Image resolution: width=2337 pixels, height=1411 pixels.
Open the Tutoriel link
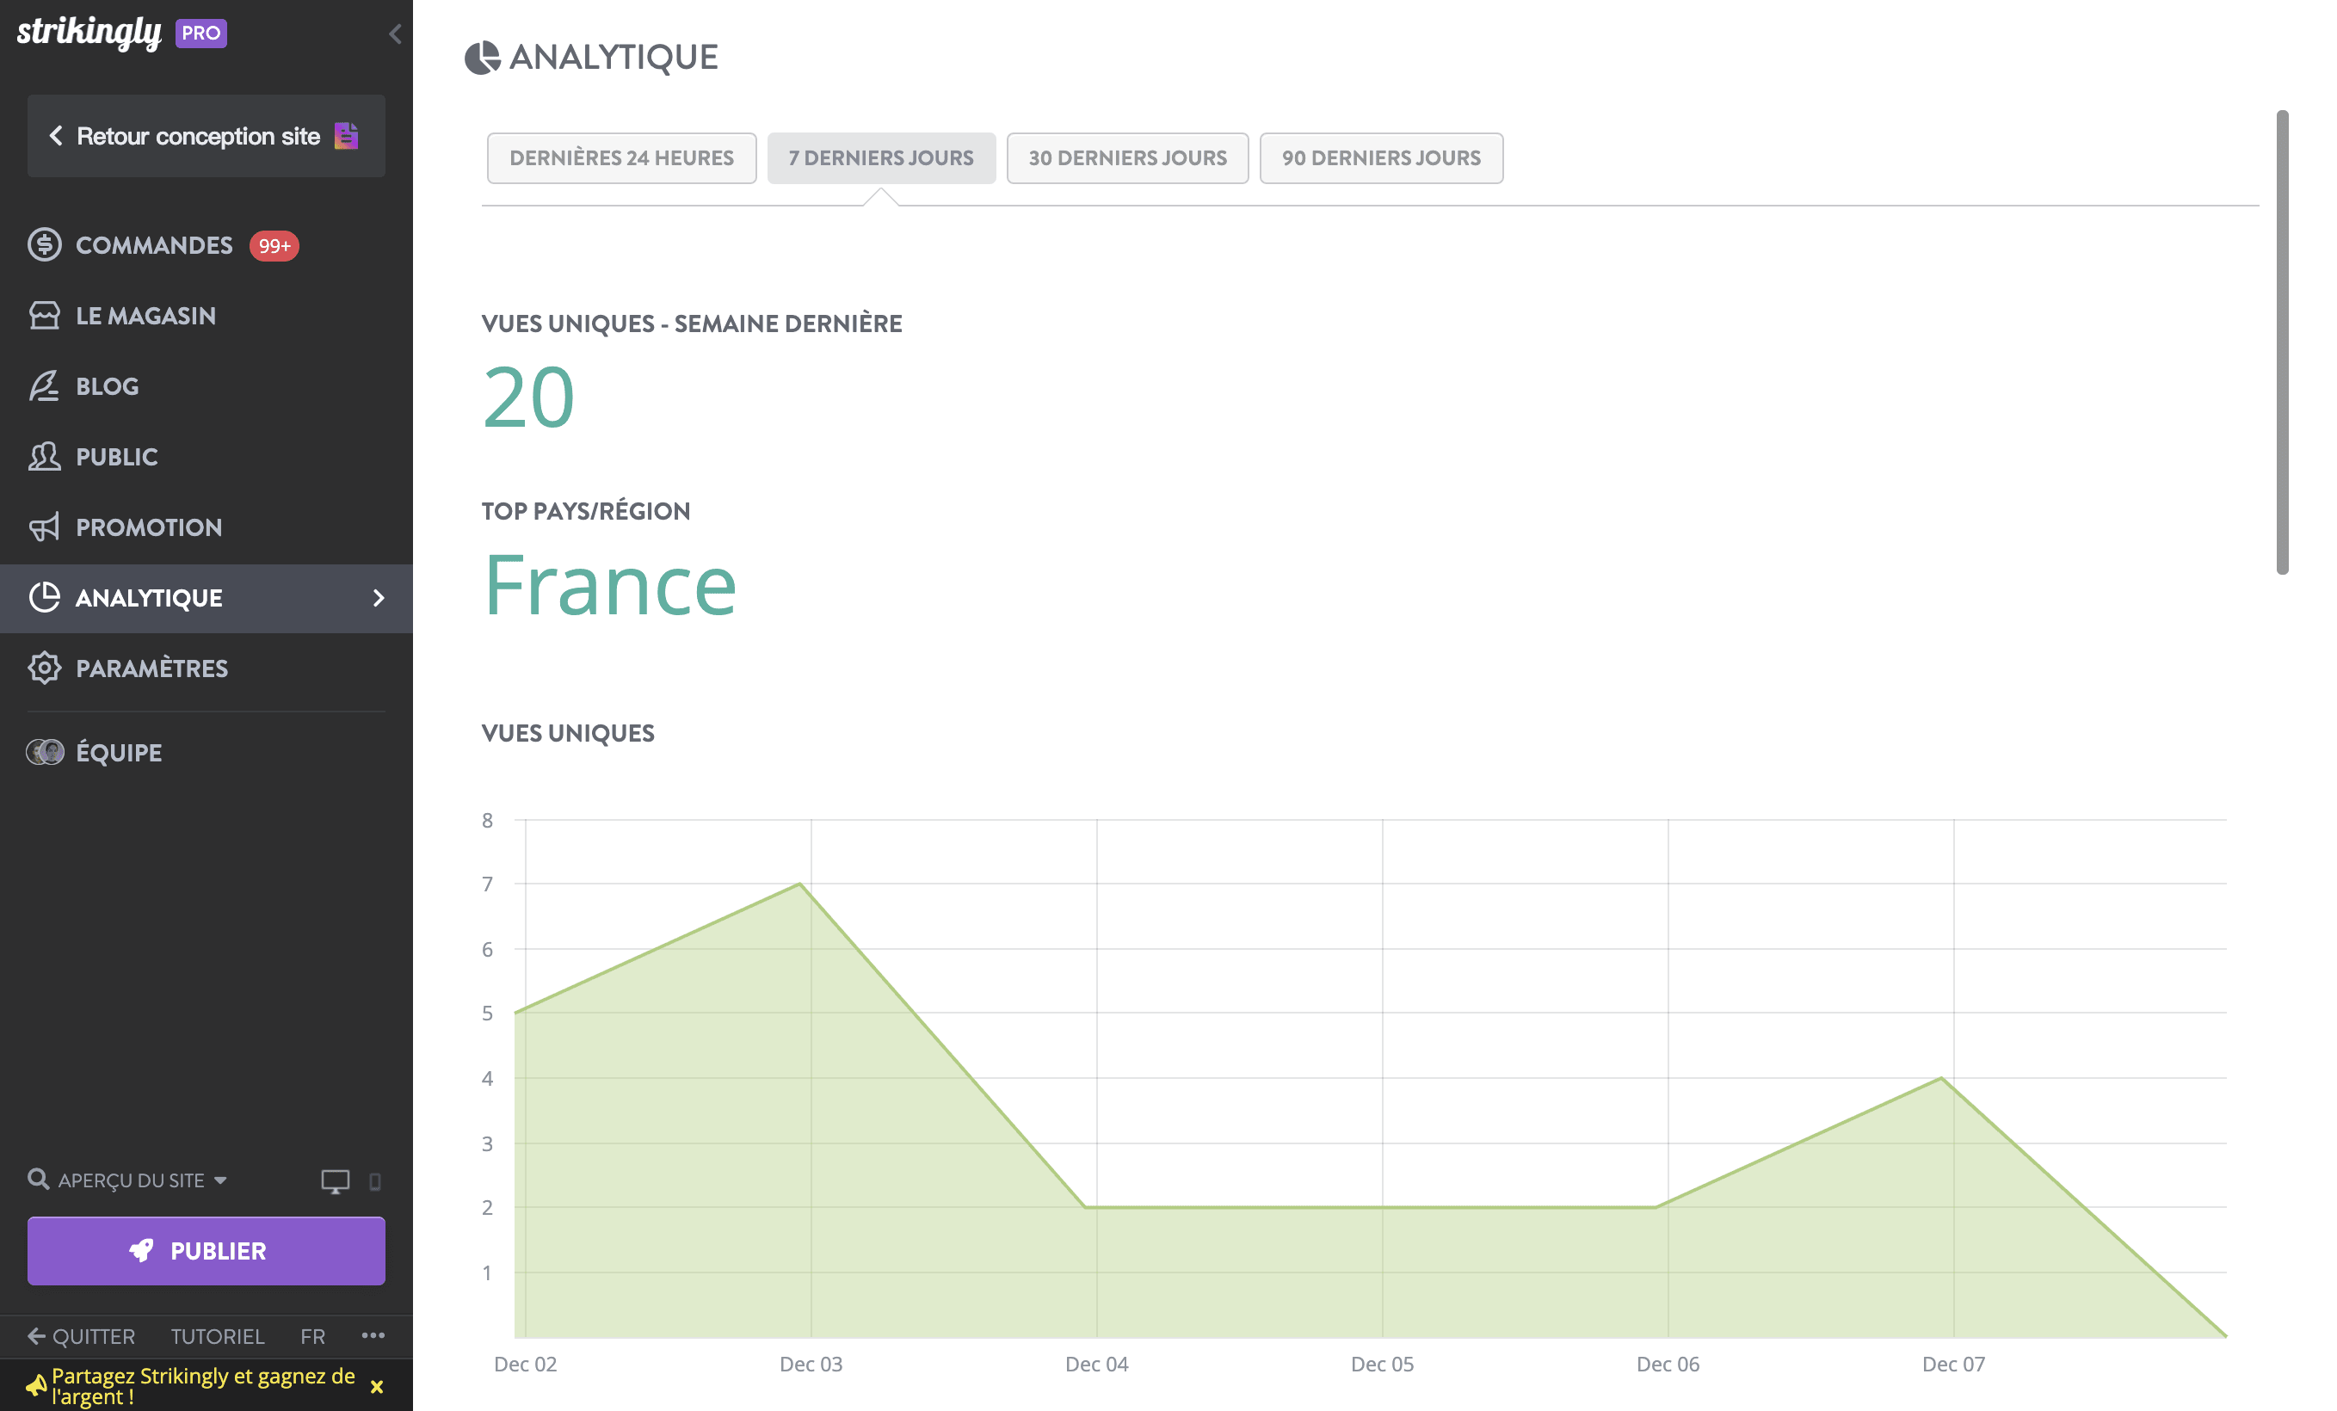[217, 1336]
